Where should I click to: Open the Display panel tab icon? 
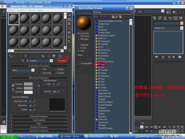coord(176,18)
